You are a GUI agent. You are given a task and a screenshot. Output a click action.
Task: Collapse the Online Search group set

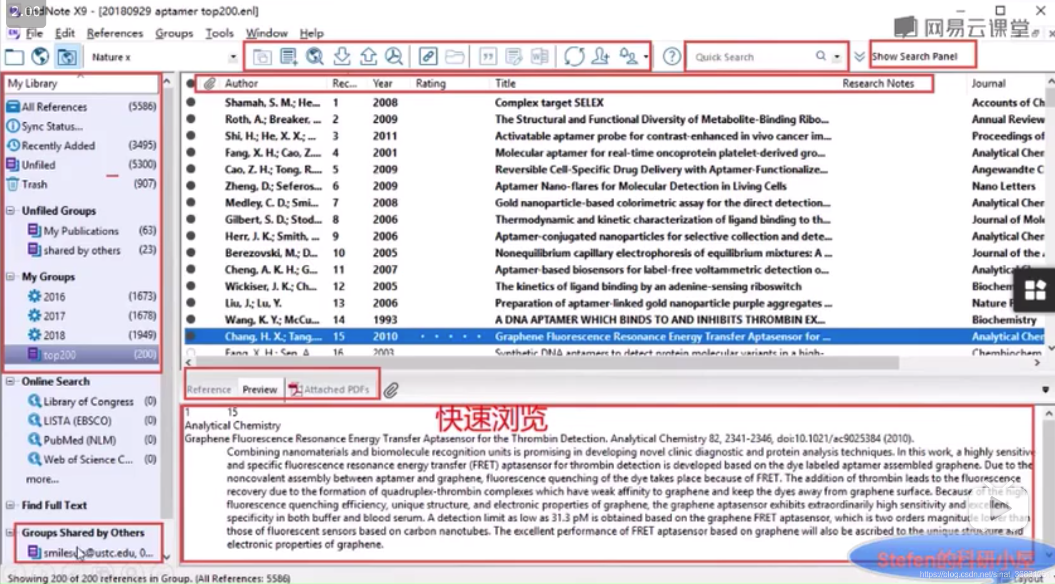(11, 381)
